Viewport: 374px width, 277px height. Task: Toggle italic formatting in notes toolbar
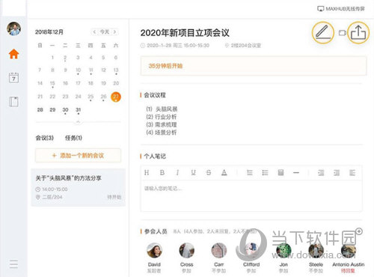[177, 173]
